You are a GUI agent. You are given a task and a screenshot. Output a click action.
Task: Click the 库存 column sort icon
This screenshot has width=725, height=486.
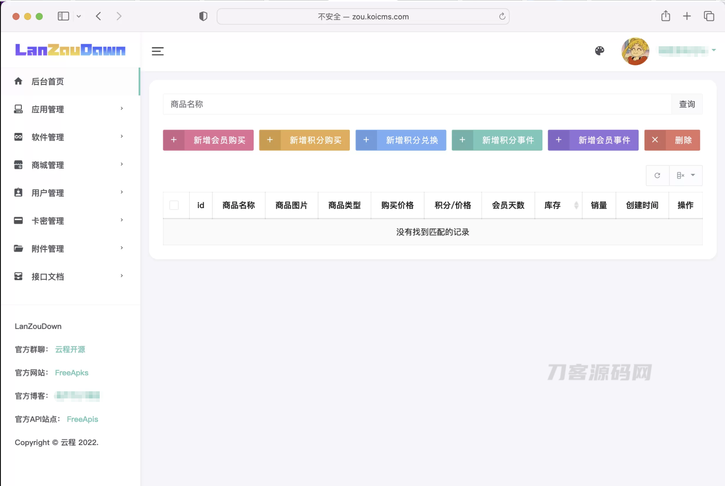point(576,205)
